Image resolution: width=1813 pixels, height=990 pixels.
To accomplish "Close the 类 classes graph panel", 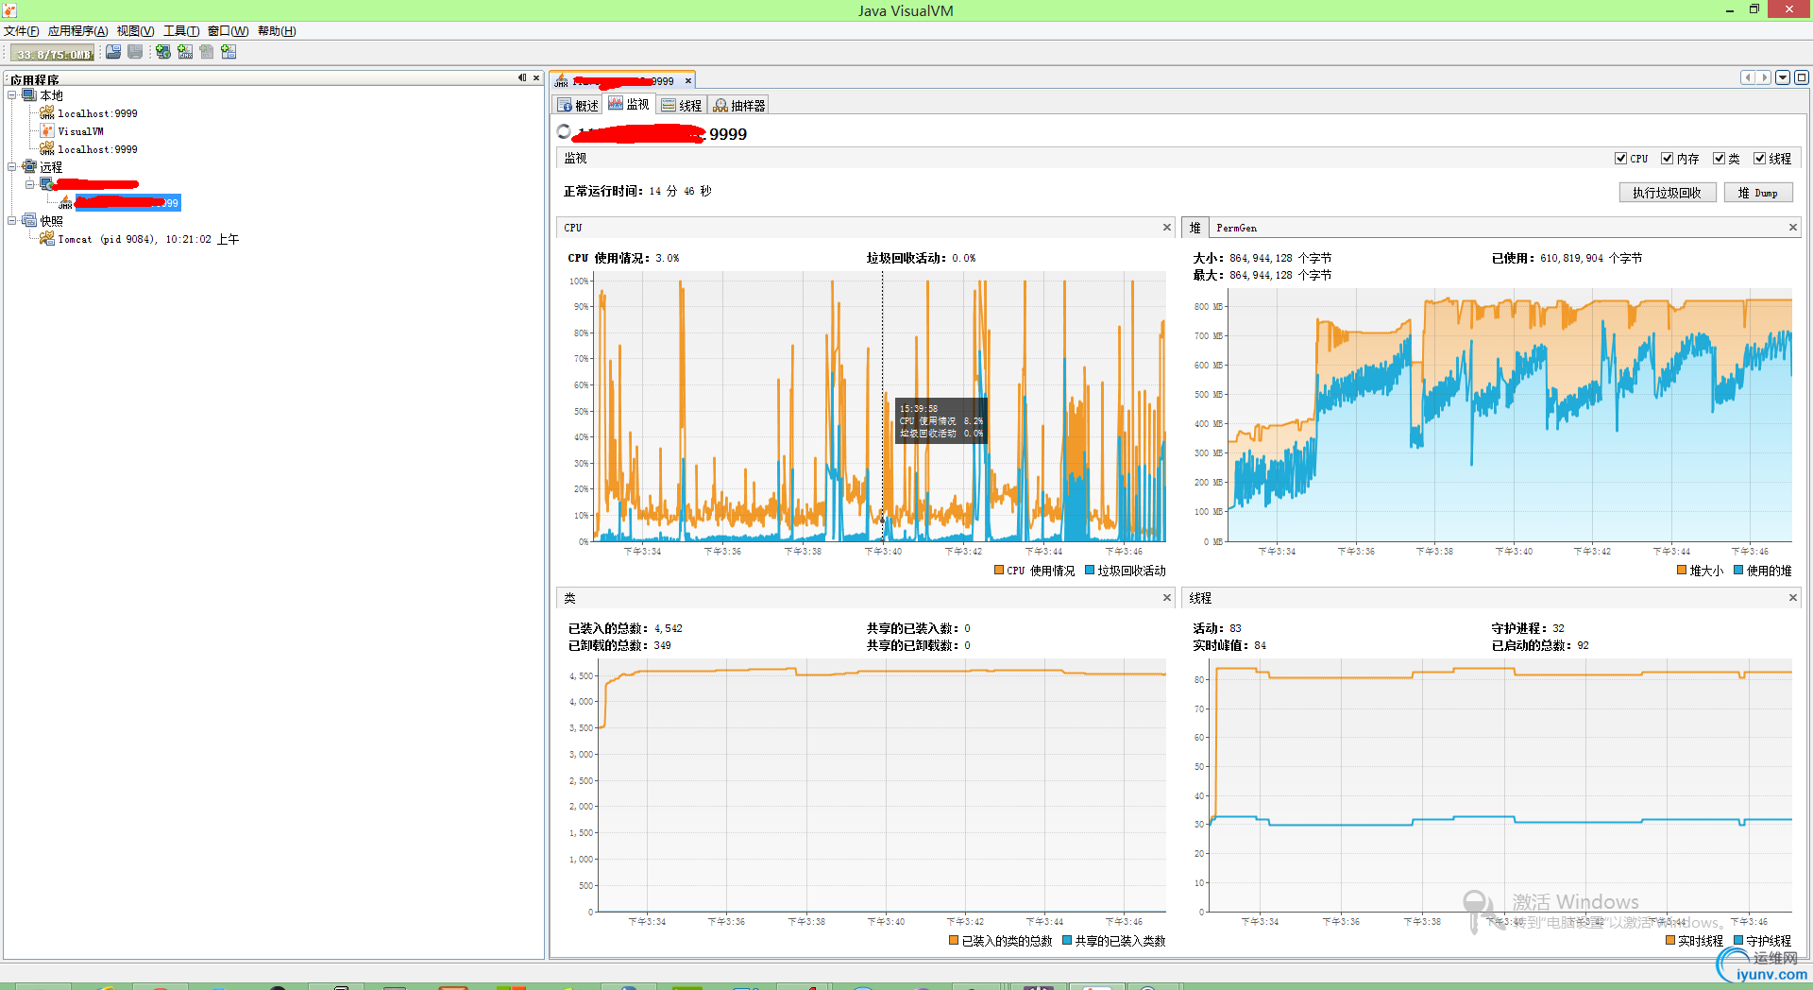I will (x=1167, y=598).
